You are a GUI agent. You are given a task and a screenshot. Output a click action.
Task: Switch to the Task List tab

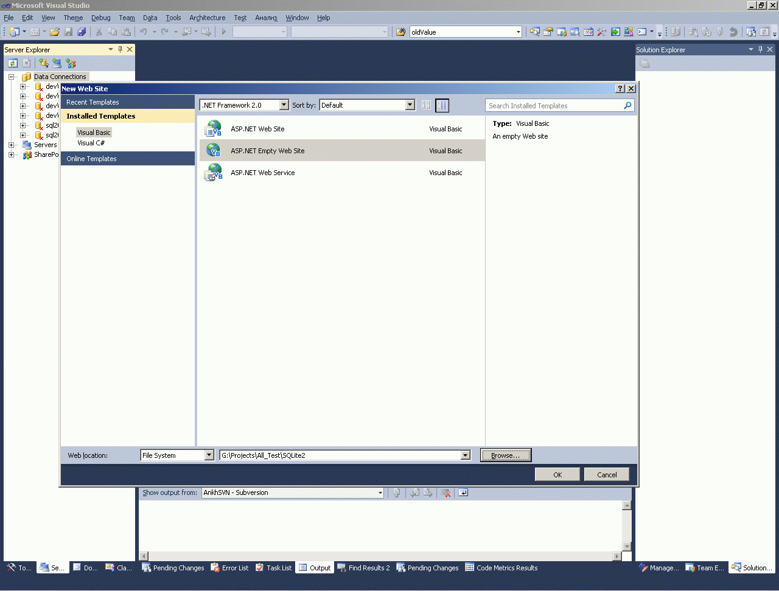pos(273,568)
